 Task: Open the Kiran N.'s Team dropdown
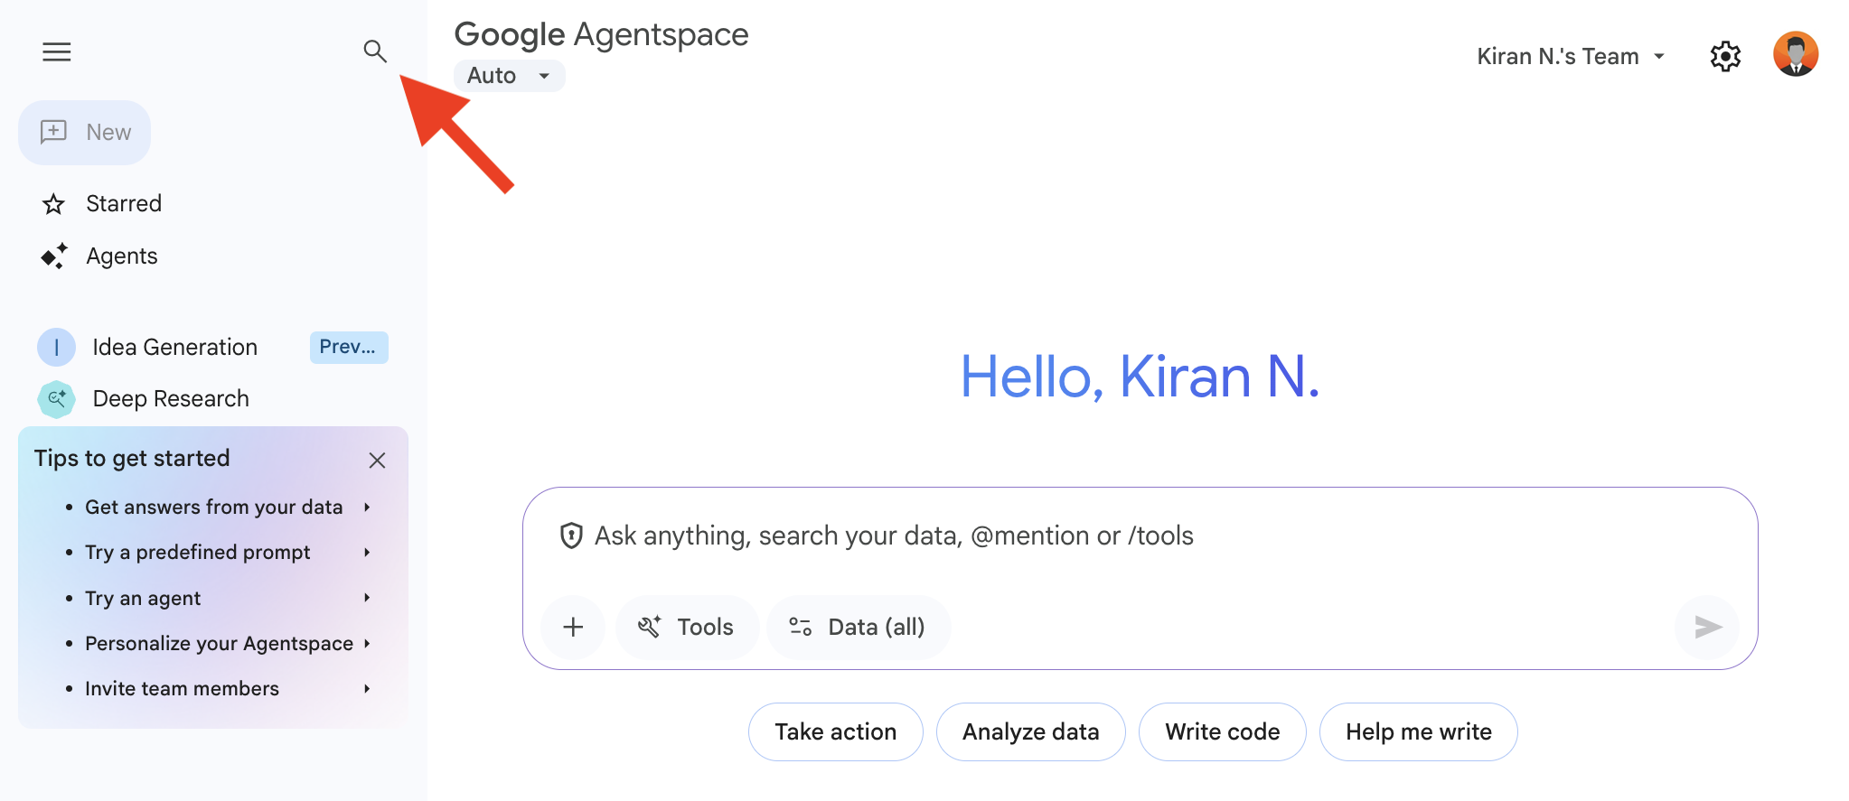[1571, 56]
